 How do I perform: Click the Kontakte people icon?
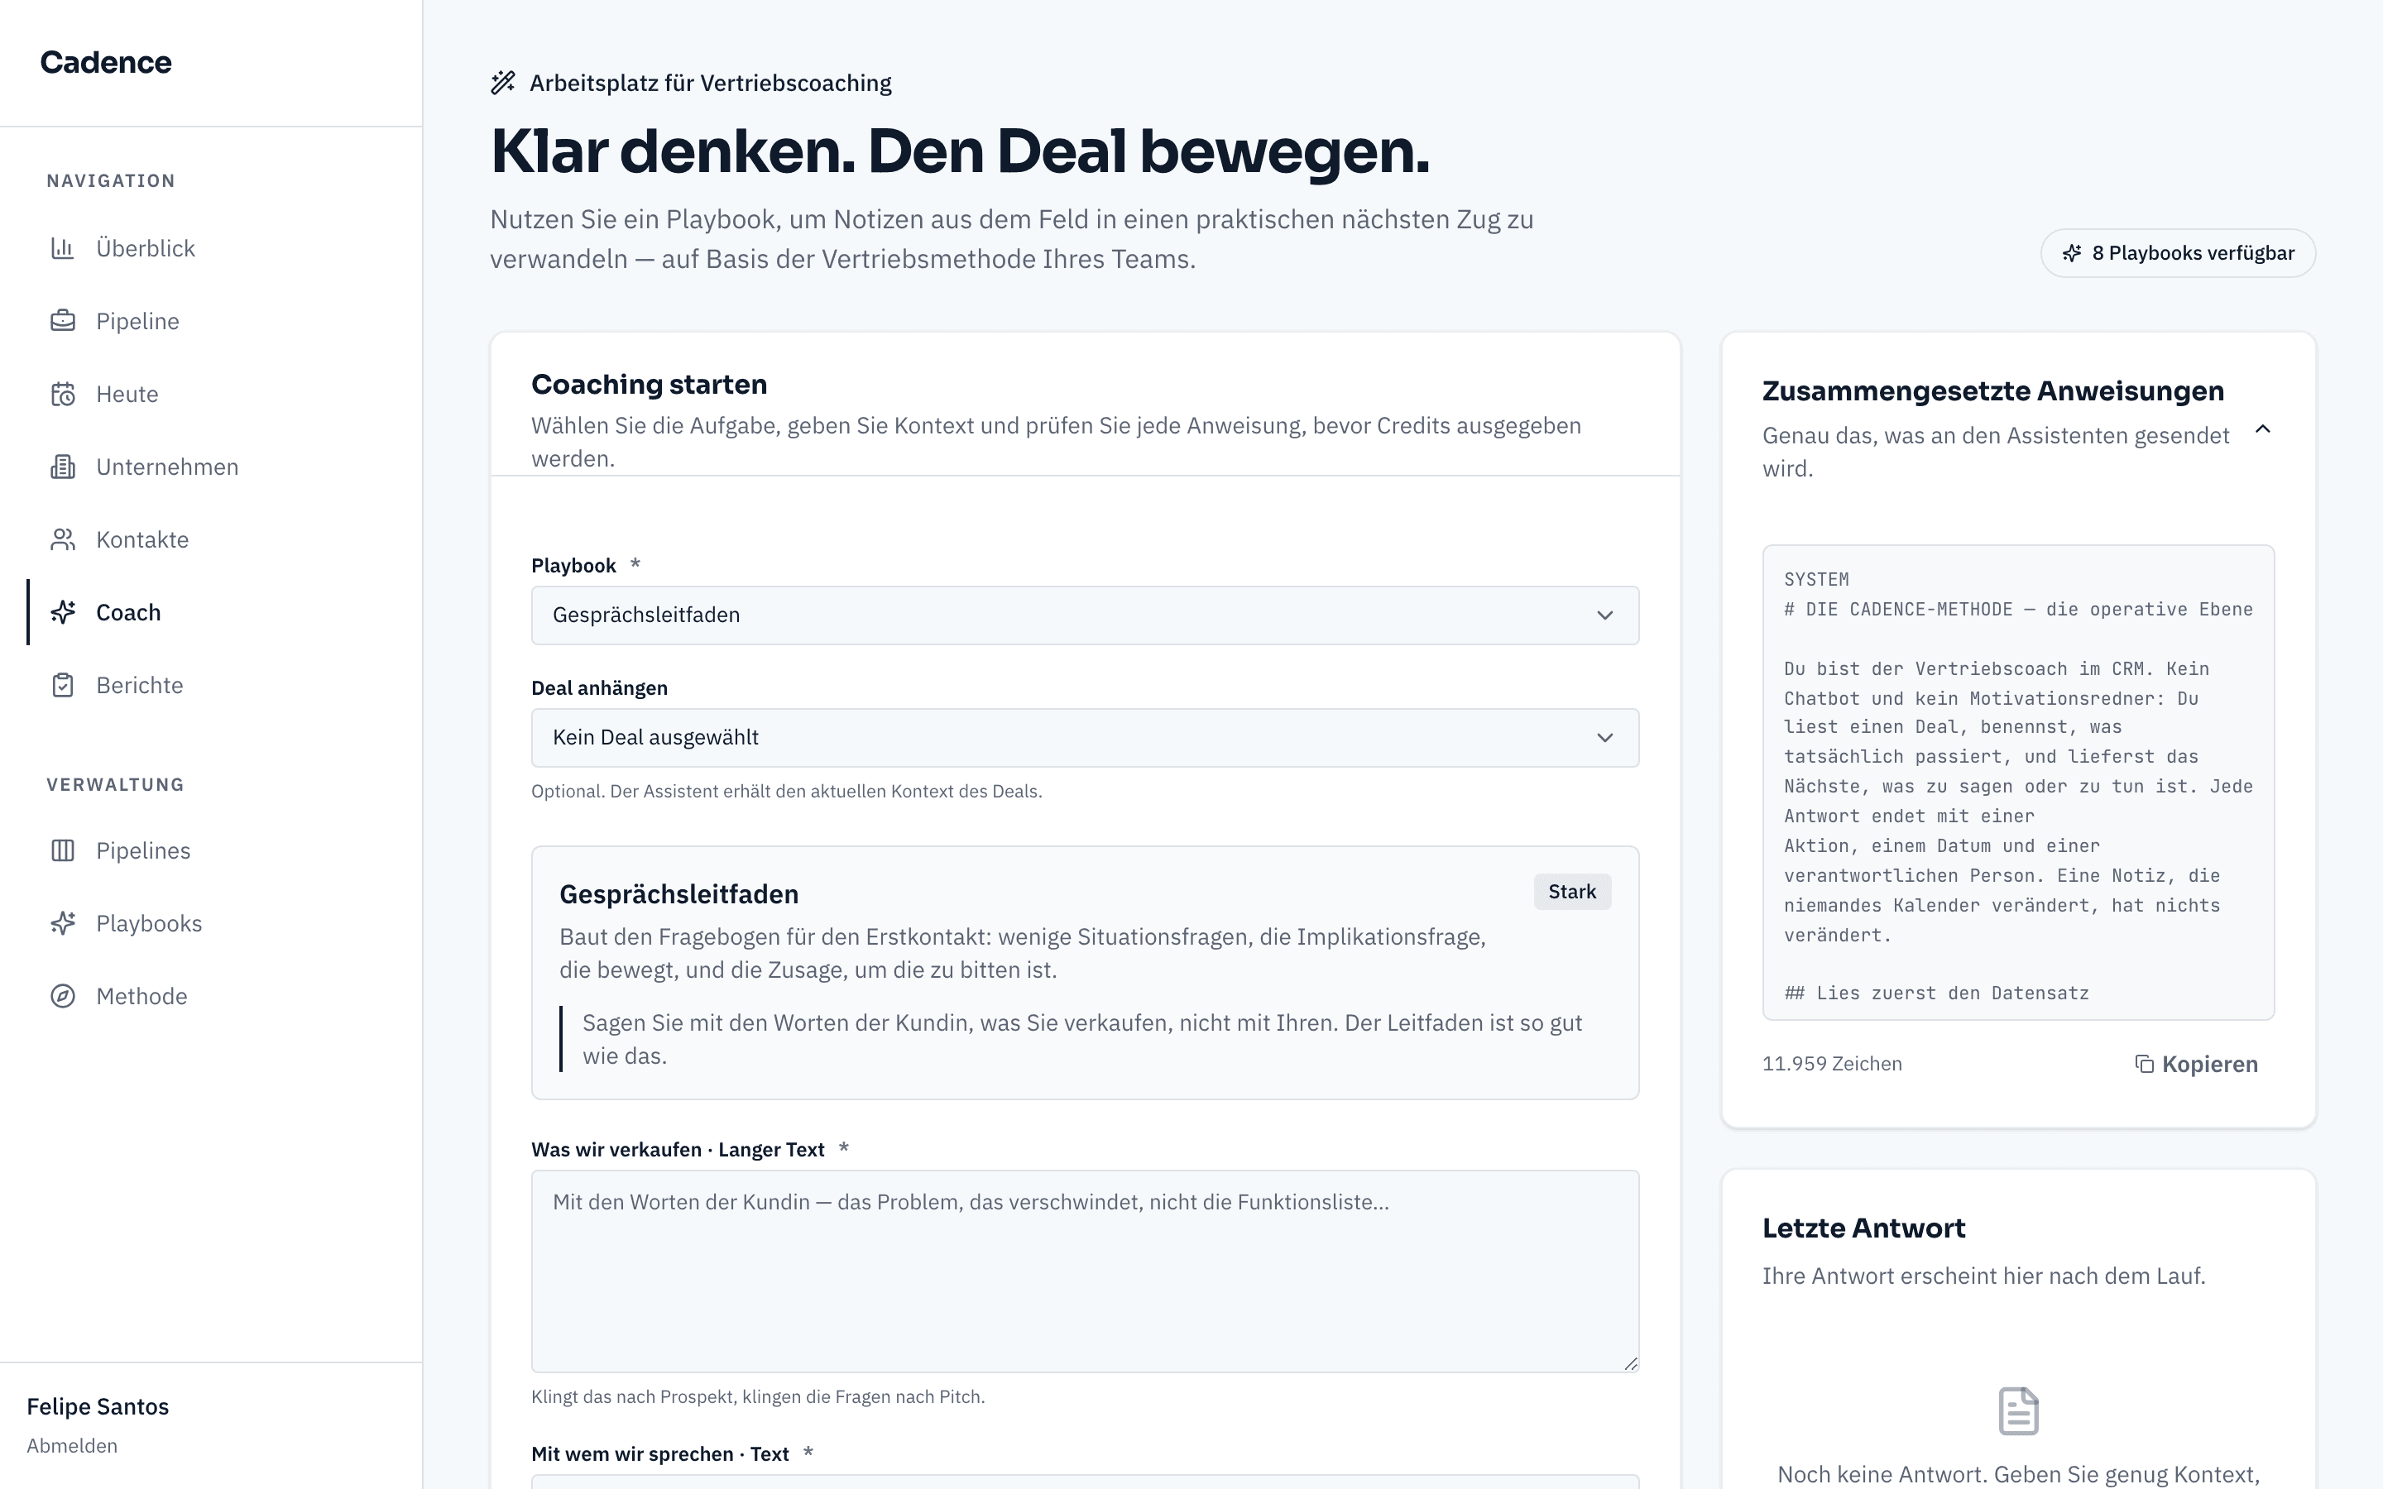[63, 539]
